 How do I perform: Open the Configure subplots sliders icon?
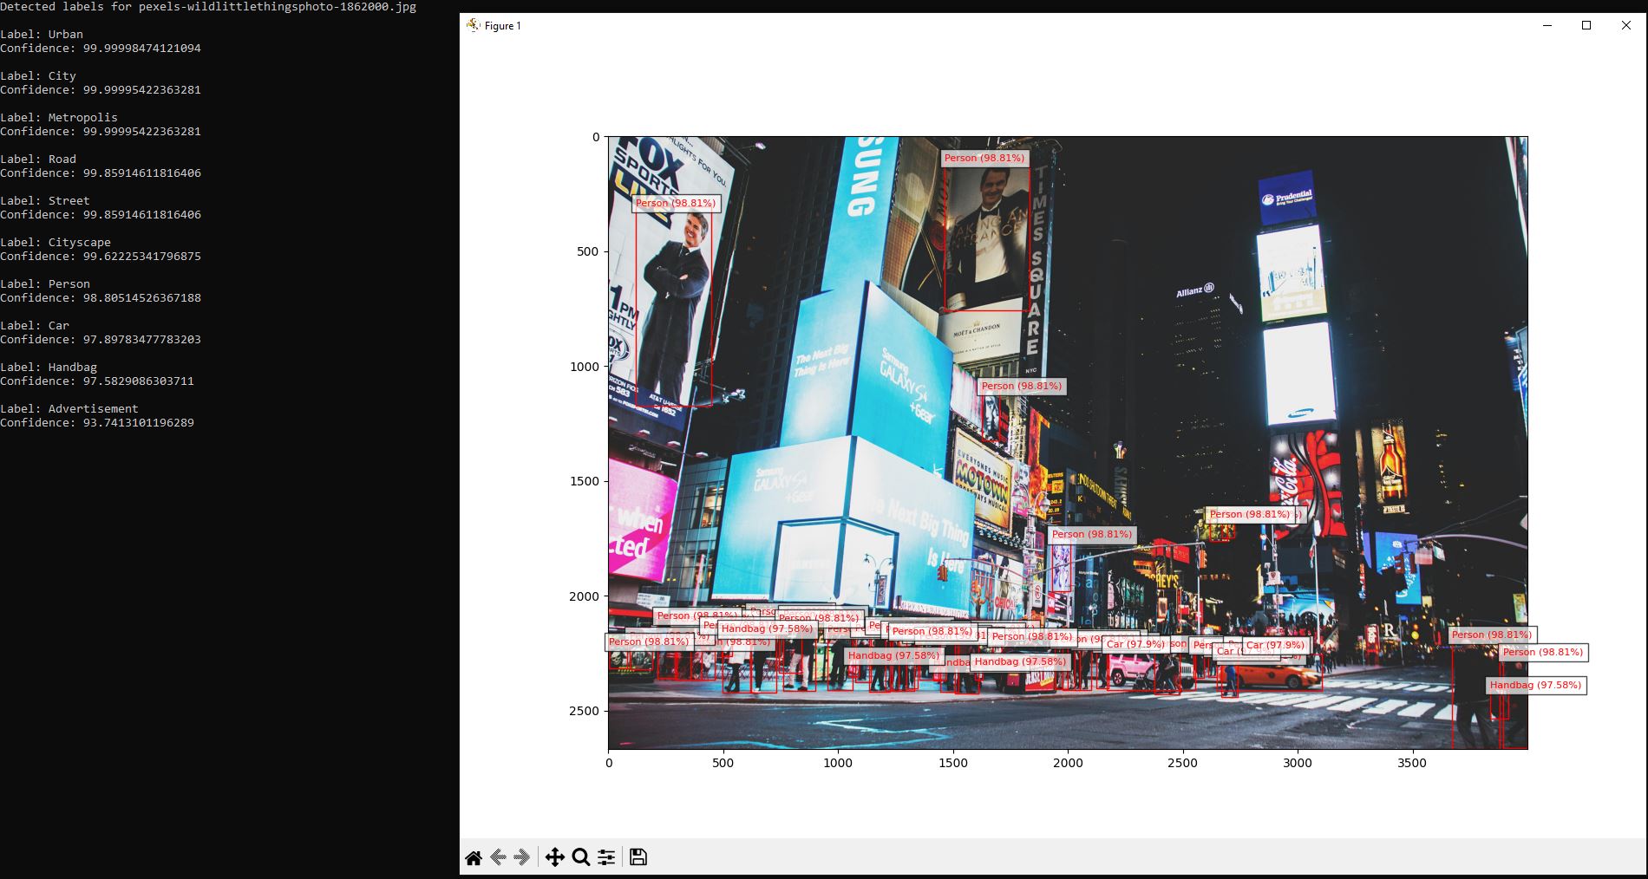coord(606,857)
